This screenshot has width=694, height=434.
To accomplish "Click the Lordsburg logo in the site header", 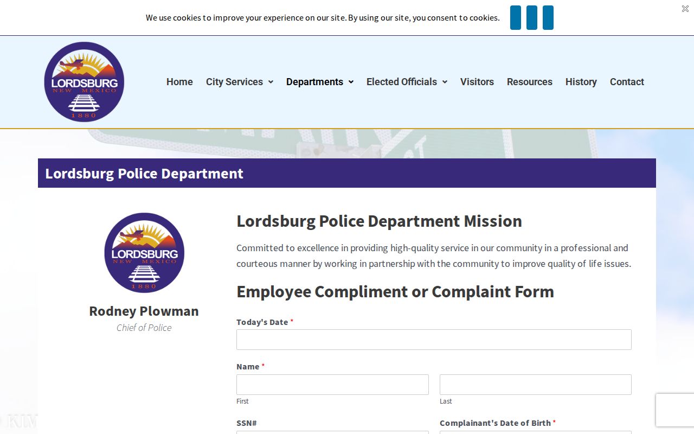I will point(84,82).
